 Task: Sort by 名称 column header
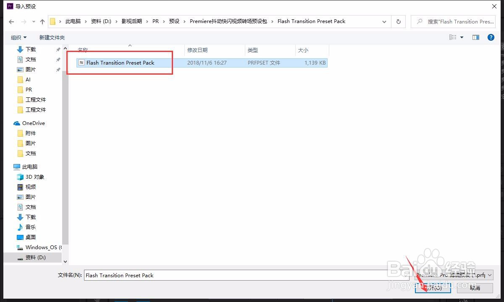pyautogui.click(x=83, y=50)
